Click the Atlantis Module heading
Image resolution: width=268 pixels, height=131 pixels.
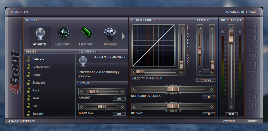point(110,57)
